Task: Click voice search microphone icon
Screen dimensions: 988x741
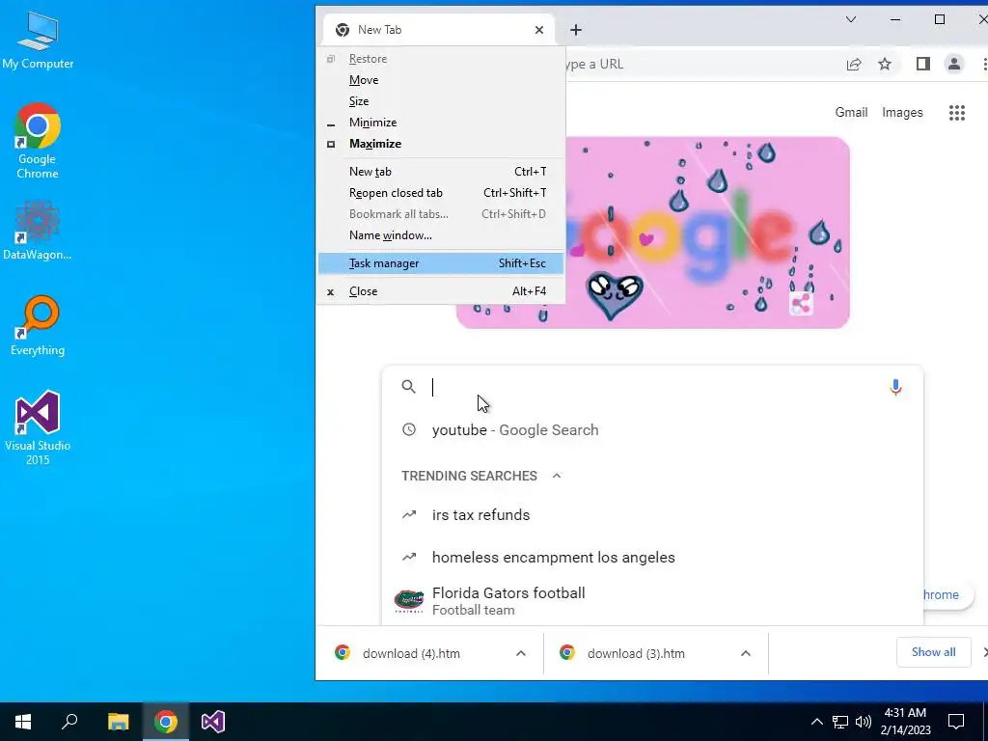Action: [x=895, y=387]
